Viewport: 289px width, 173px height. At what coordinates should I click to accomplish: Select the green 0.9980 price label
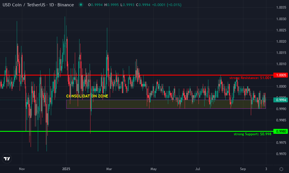pos(281,131)
